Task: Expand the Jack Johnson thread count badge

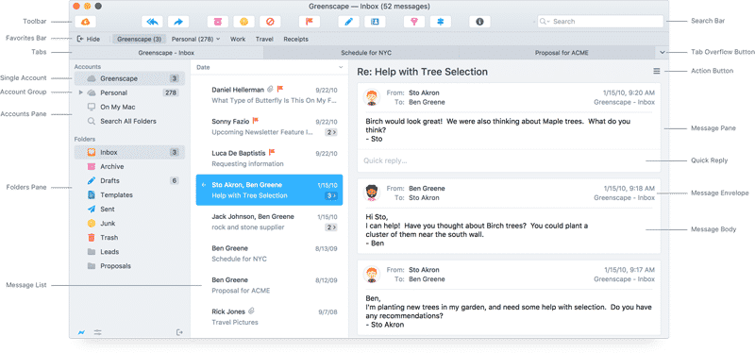Action: [331, 227]
